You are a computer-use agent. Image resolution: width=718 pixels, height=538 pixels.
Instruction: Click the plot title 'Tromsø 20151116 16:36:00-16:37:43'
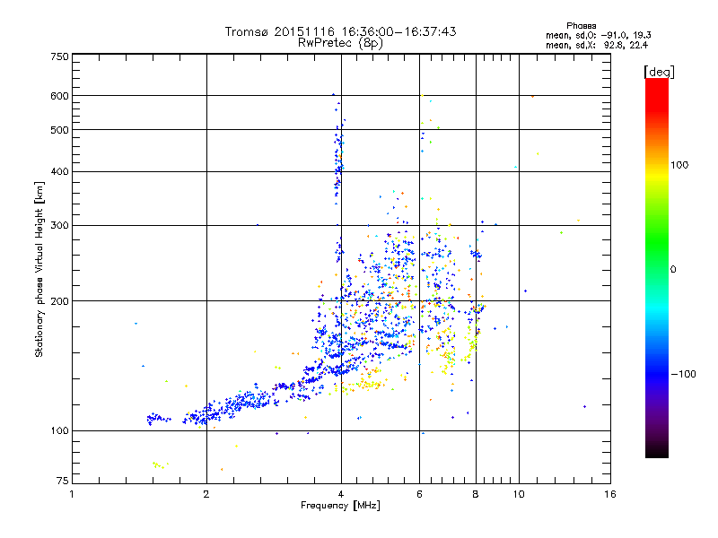pos(341,31)
